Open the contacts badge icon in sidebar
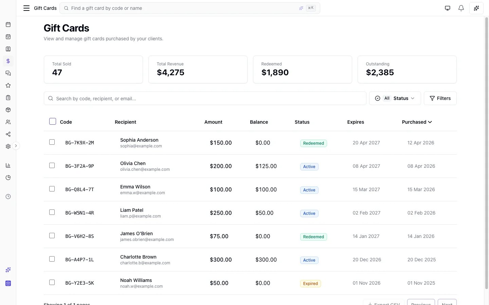 pyautogui.click(x=8, y=49)
